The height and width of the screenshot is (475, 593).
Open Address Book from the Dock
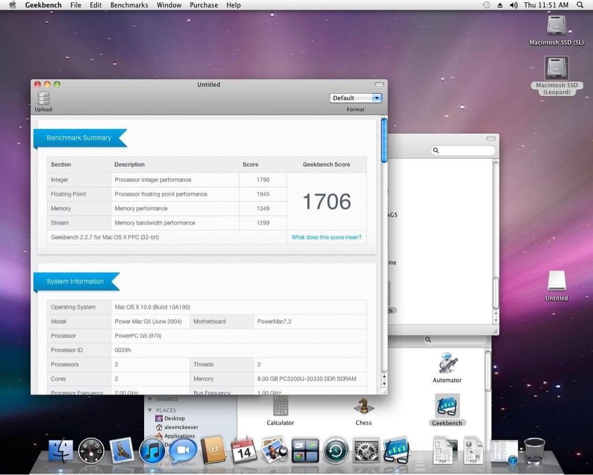coord(214,450)
